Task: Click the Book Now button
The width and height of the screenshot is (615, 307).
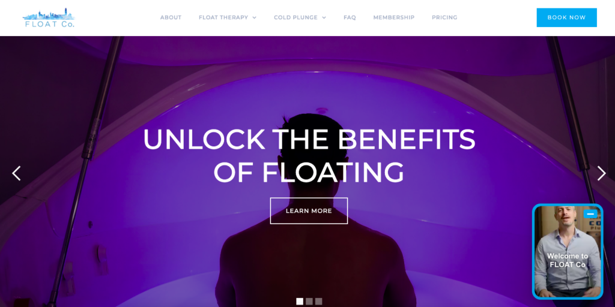Action: click(x=566, y=17)
